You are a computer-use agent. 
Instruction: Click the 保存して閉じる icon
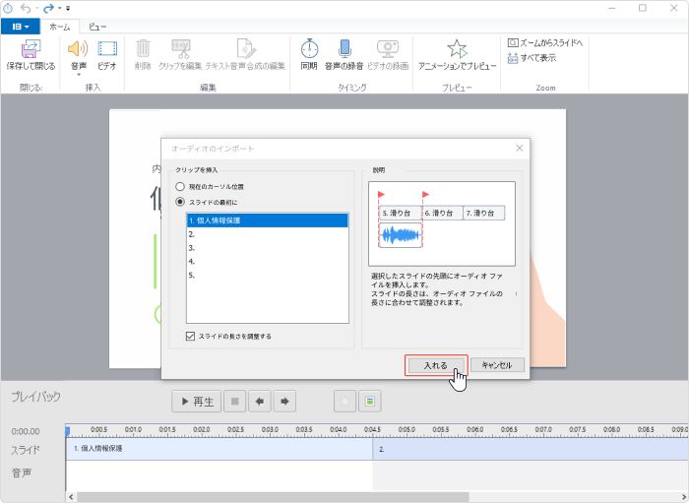[31, 49]
